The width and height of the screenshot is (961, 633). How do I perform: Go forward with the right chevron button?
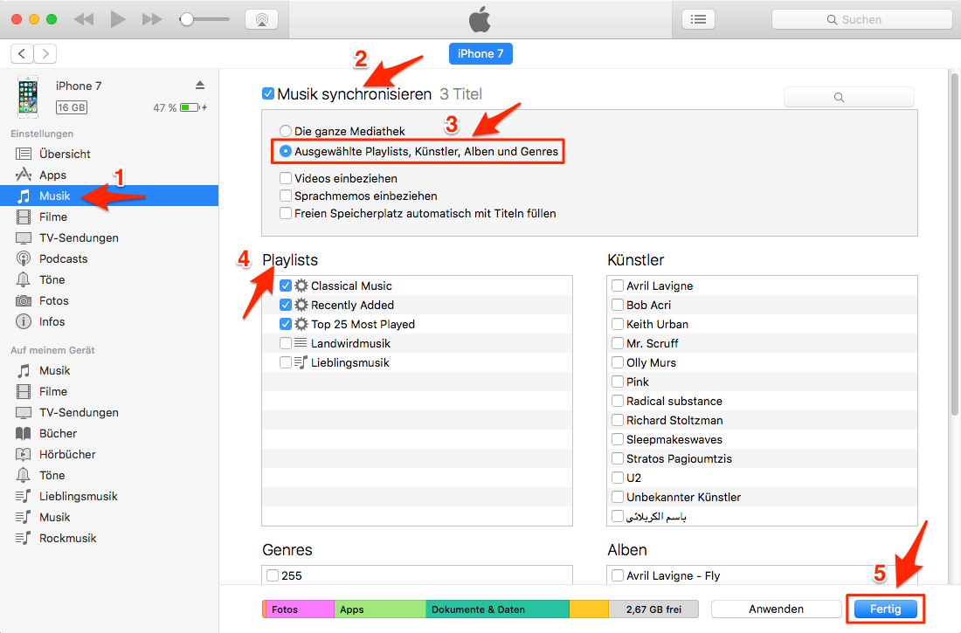pyautogui.click(x=45, y=54)
